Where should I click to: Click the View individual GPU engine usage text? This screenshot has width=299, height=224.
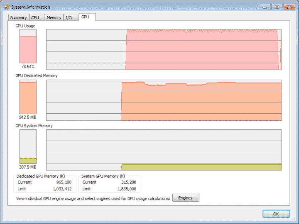tap(93, 199)
